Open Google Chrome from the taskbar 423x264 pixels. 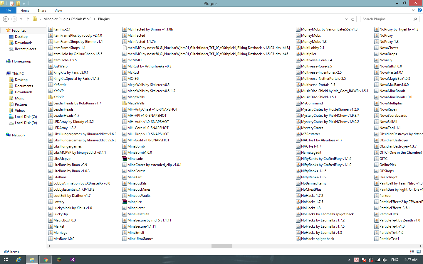[x=46, y=260]
